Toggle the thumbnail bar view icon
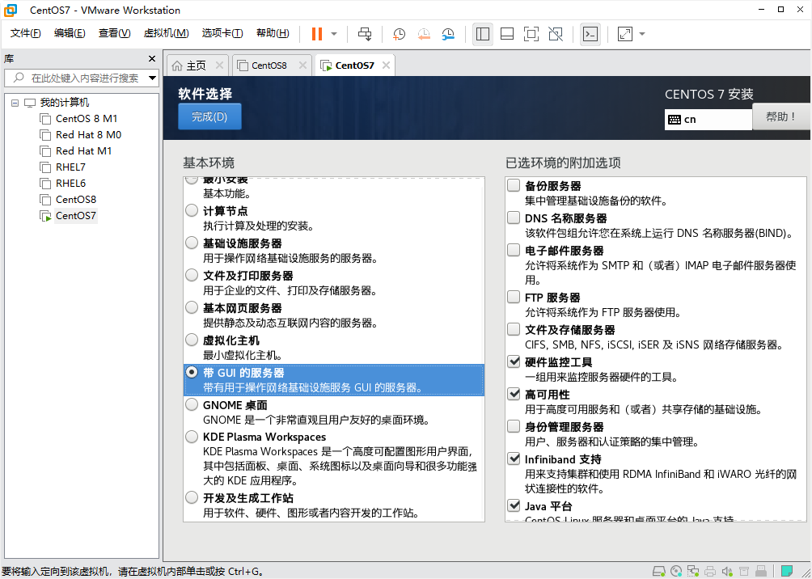 [507, 34]
